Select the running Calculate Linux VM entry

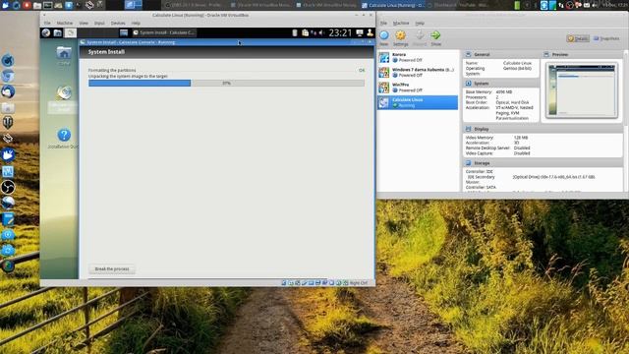tap(418, 102)
